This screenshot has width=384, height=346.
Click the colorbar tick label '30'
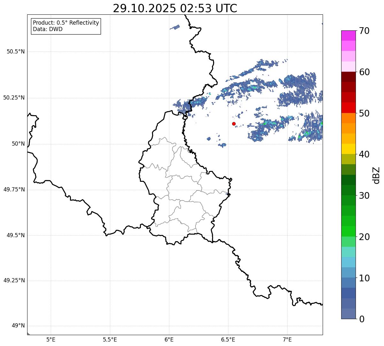pyautogui.click(x=364, y=196)
